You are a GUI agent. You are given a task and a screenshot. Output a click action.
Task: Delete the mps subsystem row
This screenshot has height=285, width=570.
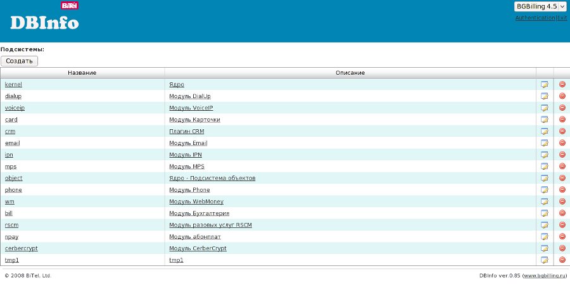point(562,166)
